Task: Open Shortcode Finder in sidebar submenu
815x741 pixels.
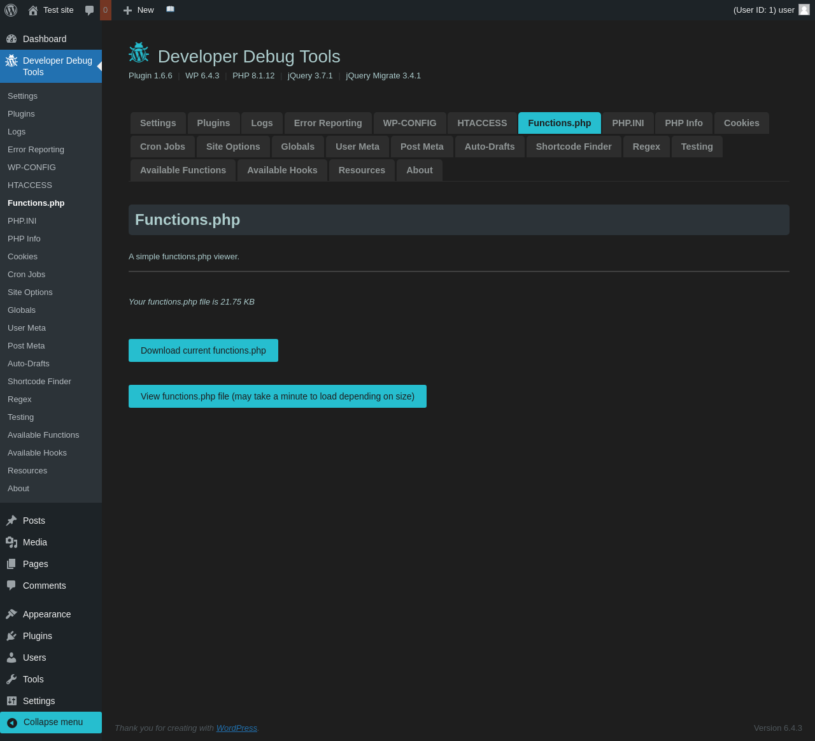Action: click(x=39, y=382)
